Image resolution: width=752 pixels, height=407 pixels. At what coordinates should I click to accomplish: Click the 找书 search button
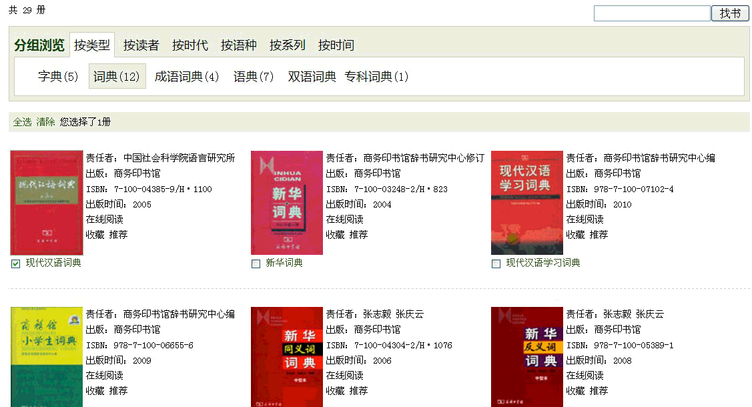pyautogui.click(x=729, y=13)
